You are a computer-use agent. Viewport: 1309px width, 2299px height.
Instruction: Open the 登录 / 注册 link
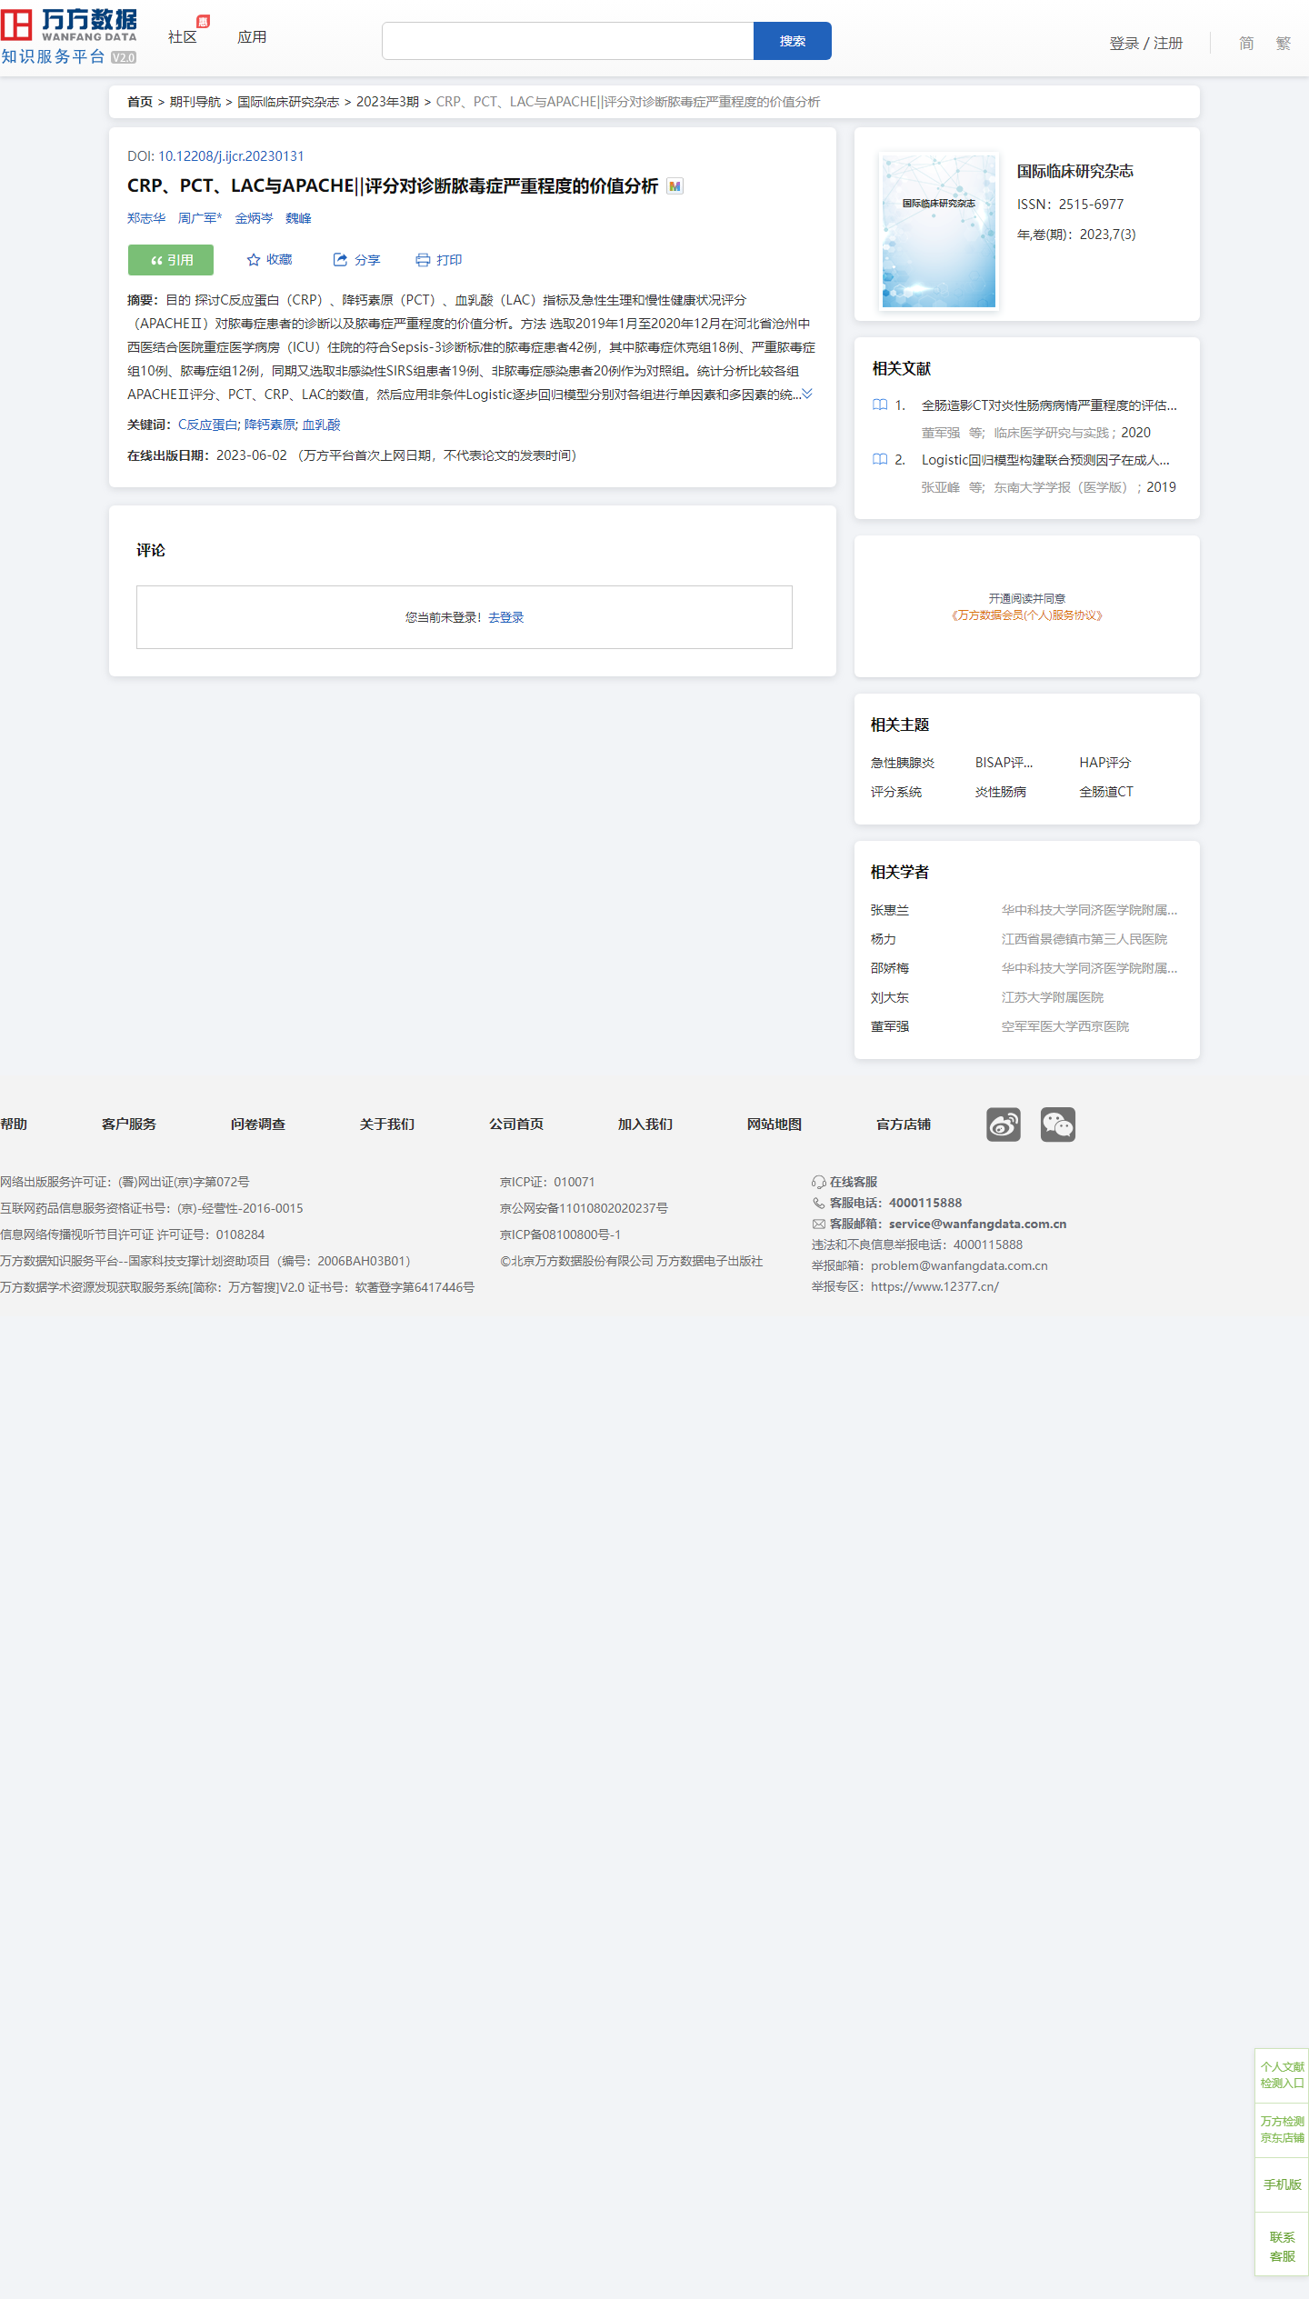[x=1145, y=43]
